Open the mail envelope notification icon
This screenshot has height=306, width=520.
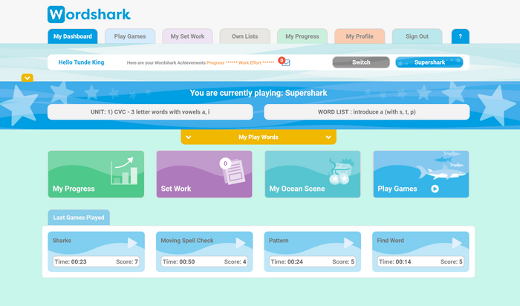[286, 62]
